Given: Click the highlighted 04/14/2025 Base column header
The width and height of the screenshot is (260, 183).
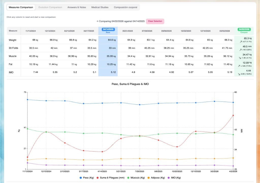Looking at the screenshot, I should point(108,31).
